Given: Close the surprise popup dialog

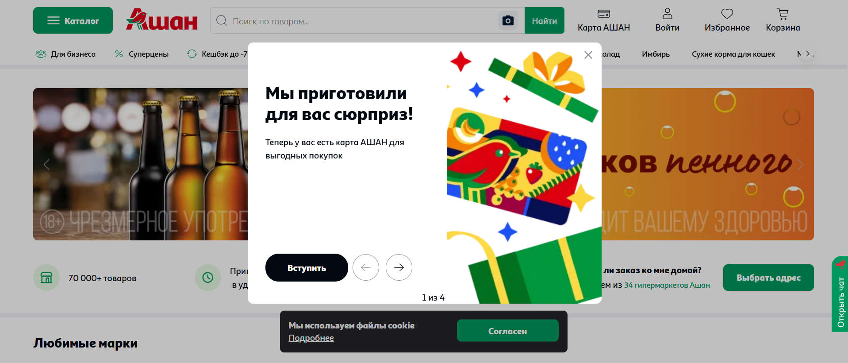Looking at the screenshot, I should tap(588, 55).
